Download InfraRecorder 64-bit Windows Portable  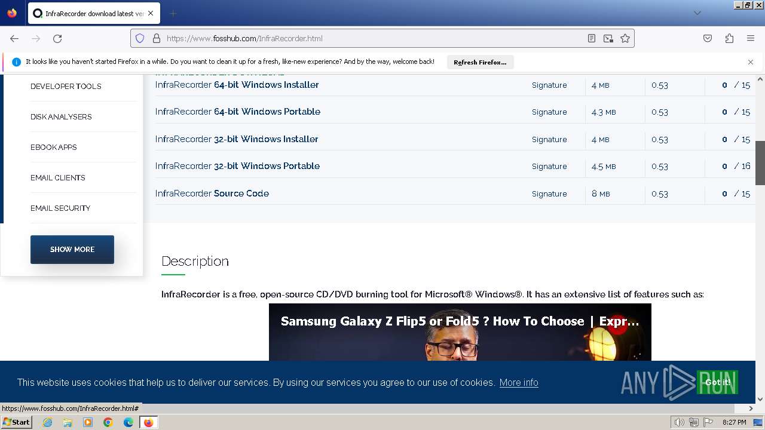coord(238,112)
